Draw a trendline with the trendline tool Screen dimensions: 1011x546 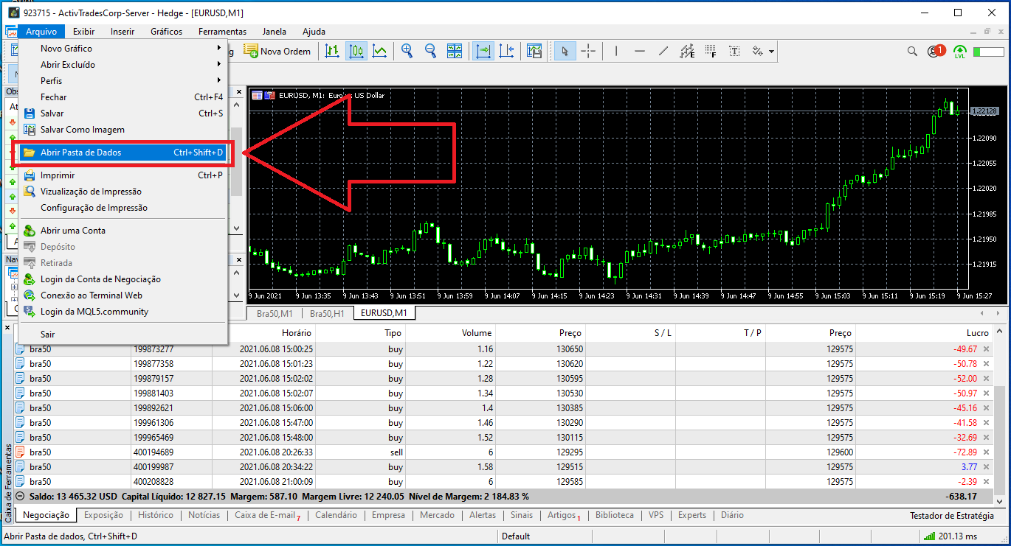(663, 52)
